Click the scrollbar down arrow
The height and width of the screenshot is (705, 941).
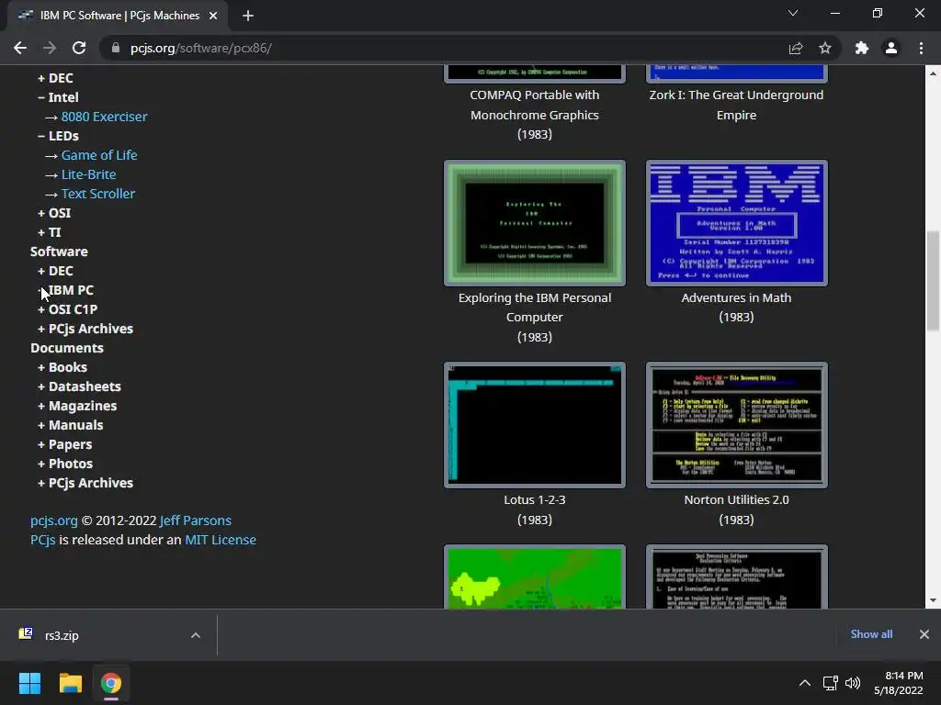pyautogui.click(x=933, y=600)
